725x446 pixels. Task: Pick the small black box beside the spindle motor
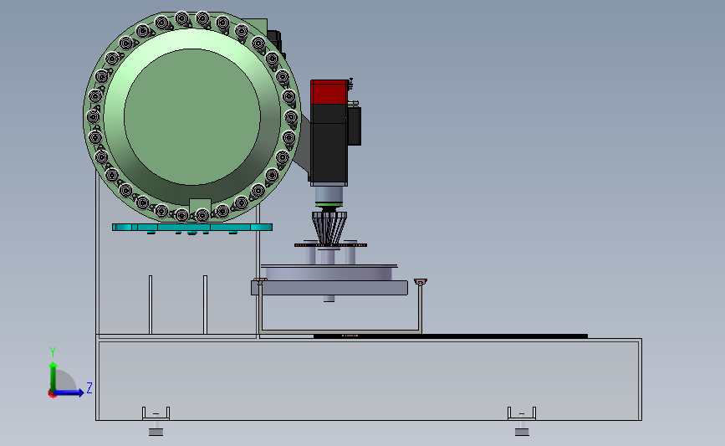(x=355, y=126)
